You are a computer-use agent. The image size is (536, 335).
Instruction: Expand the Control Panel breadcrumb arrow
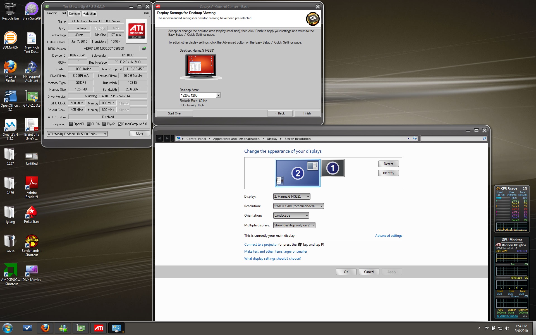pyautogui.click(x=209, y=139)
